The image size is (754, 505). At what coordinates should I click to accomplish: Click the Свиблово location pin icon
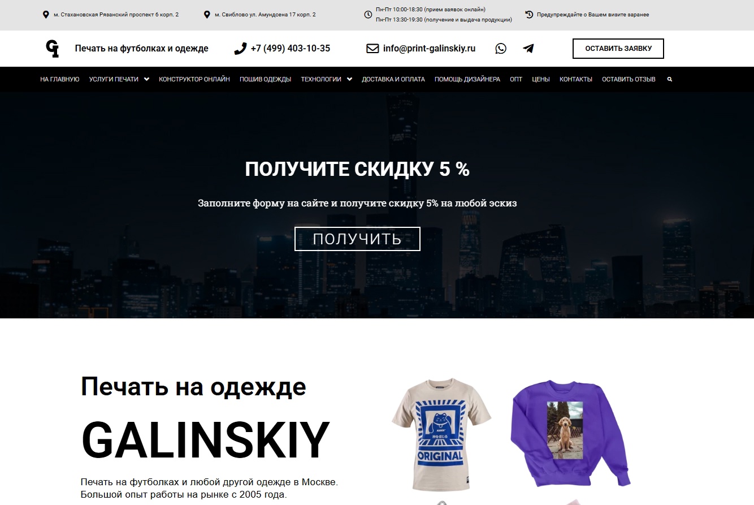coord(207,15)
